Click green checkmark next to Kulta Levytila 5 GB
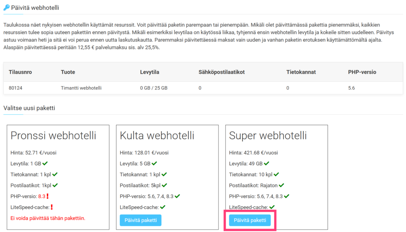The height and width of the screenshot is (232, 406). click(x=154, y=164)
